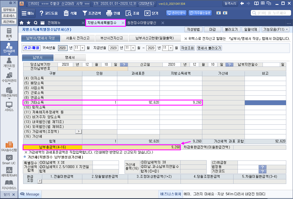Expand 가감세액(조정액) arrow button
This screenshot has height=199, width=293.
[x=79, y=131]
